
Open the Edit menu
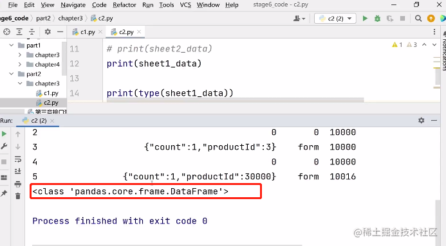coord(29,5)
